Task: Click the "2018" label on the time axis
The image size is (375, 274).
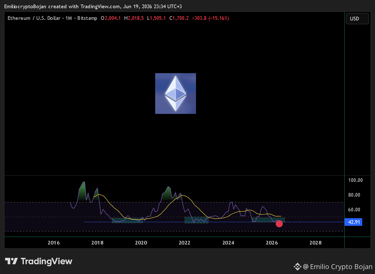Action: click(97, 243)
